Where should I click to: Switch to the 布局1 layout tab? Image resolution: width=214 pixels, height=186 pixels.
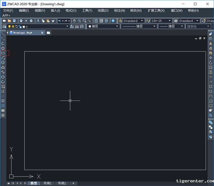click(x=47, y=183)
